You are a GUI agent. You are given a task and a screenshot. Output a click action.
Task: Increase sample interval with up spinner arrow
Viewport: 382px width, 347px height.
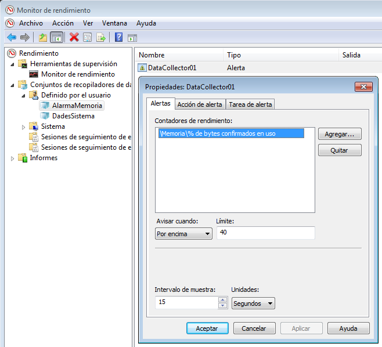tap(222, 300)
